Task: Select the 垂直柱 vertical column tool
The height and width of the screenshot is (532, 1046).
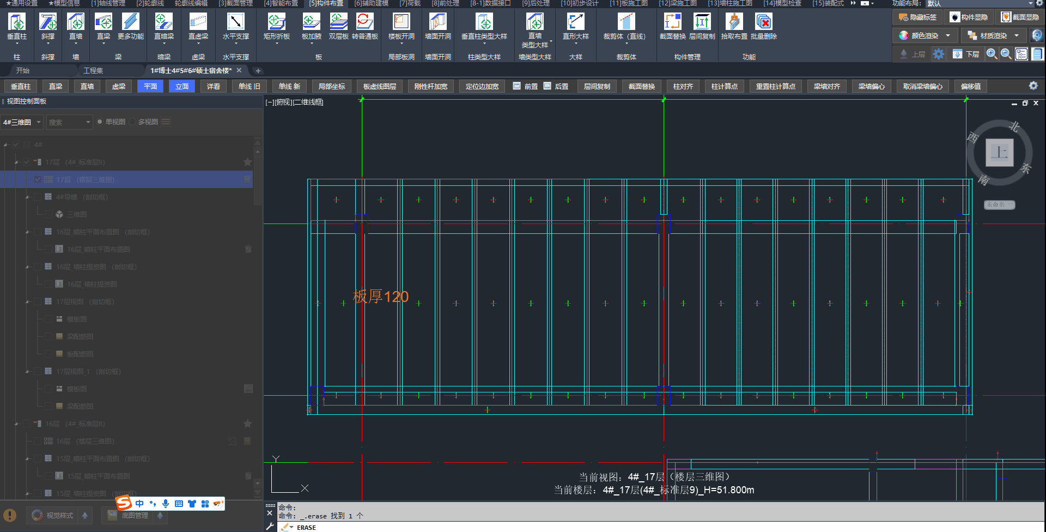Action: (17, 23)
